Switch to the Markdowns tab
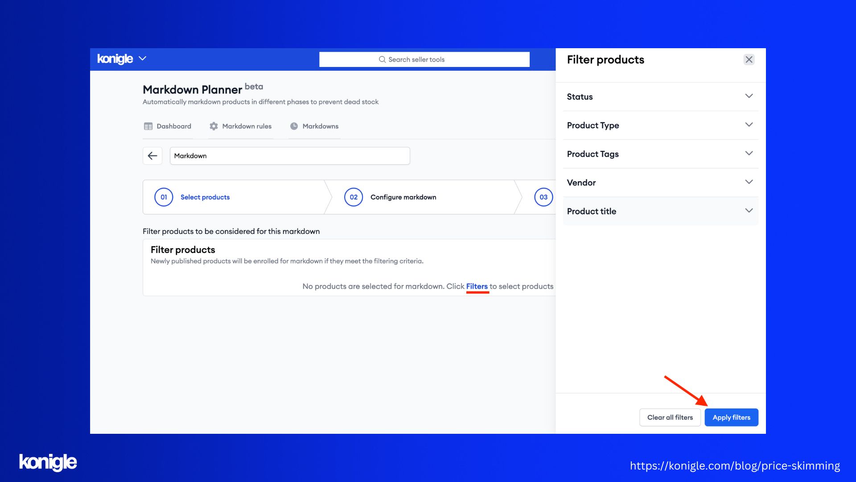856x482 pixels. 314,126
